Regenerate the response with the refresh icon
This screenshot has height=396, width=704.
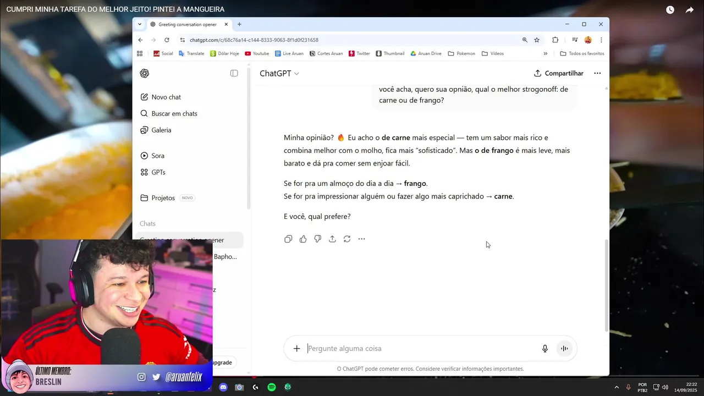coord(347,239)
